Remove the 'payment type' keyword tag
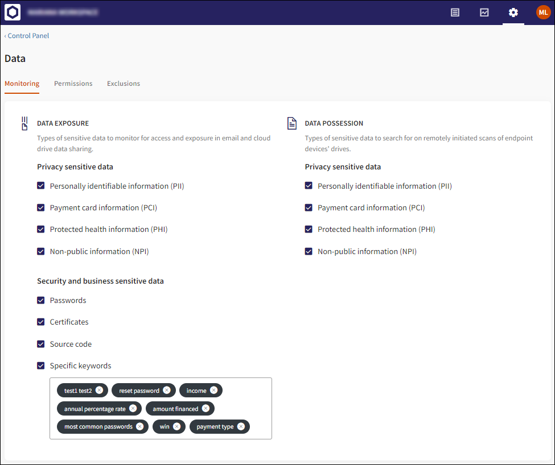Screen dimensions: 555x465 point(241,426)
